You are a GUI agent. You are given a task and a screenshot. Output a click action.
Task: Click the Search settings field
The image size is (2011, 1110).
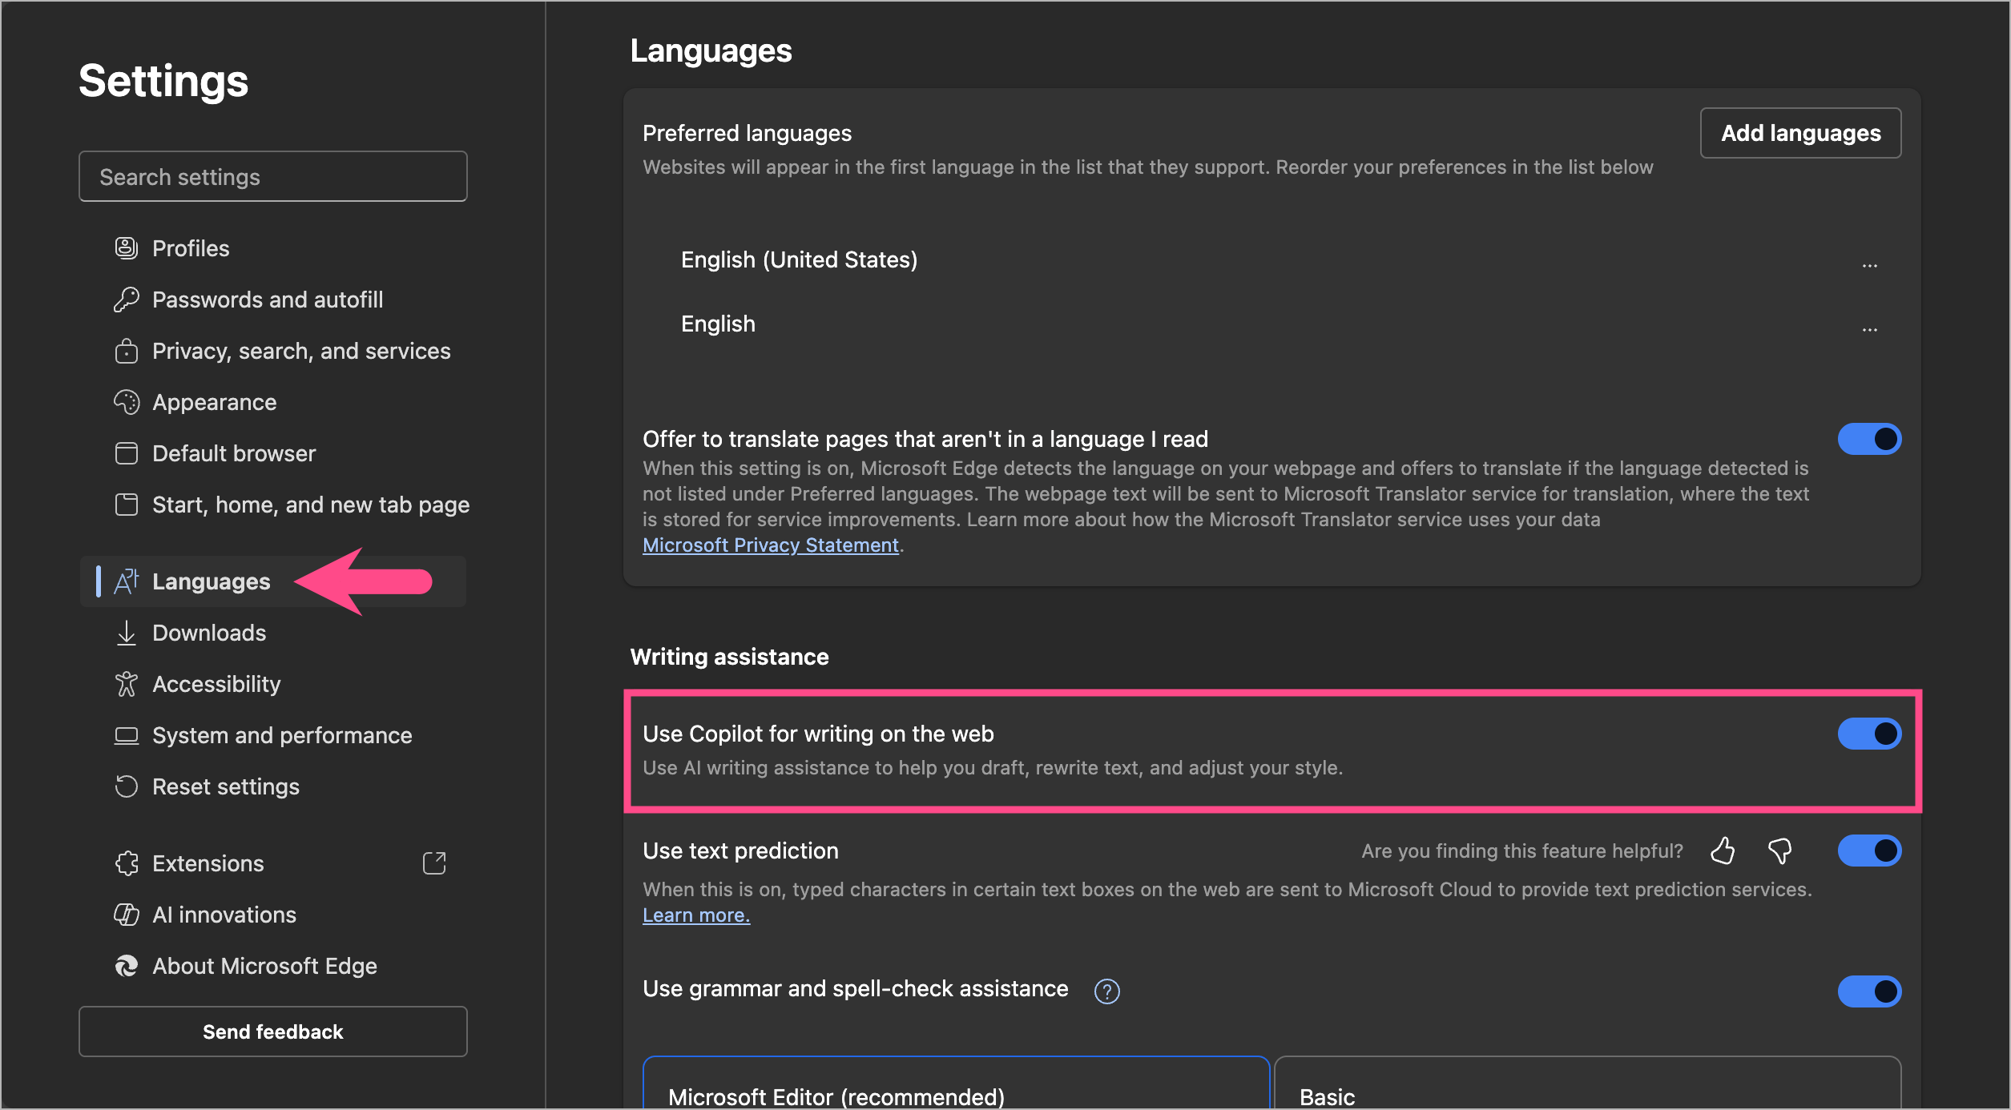tap(272, 176)
